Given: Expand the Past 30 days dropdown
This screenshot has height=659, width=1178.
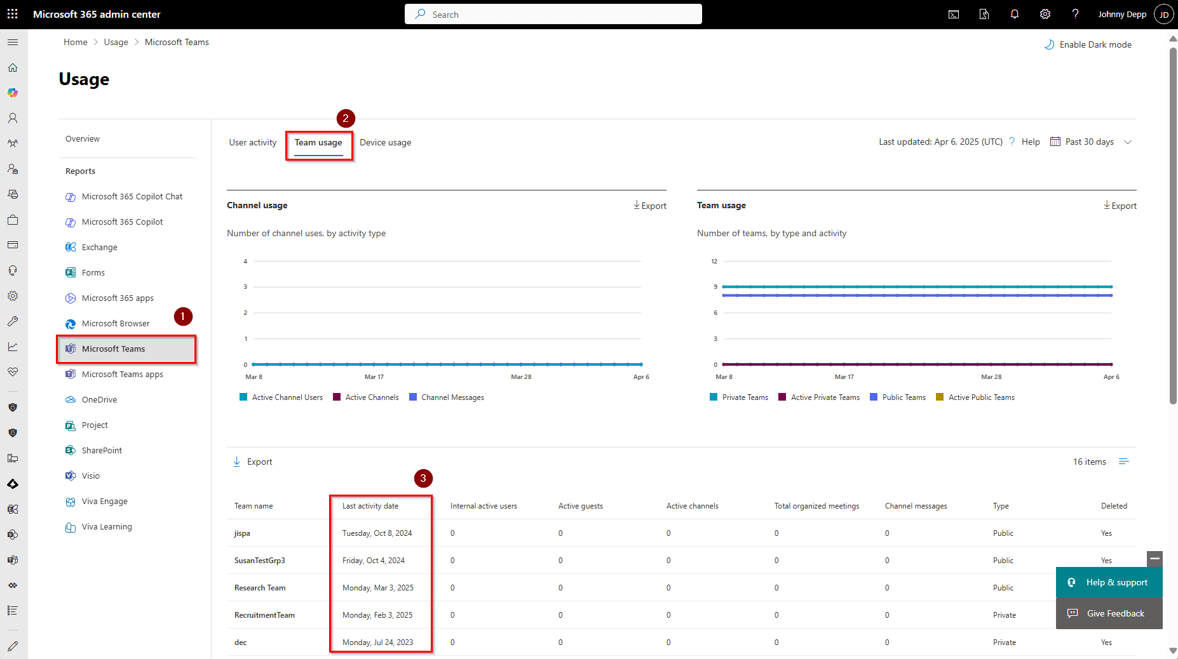Looking at the screenshot, I should click(1090, 142).
